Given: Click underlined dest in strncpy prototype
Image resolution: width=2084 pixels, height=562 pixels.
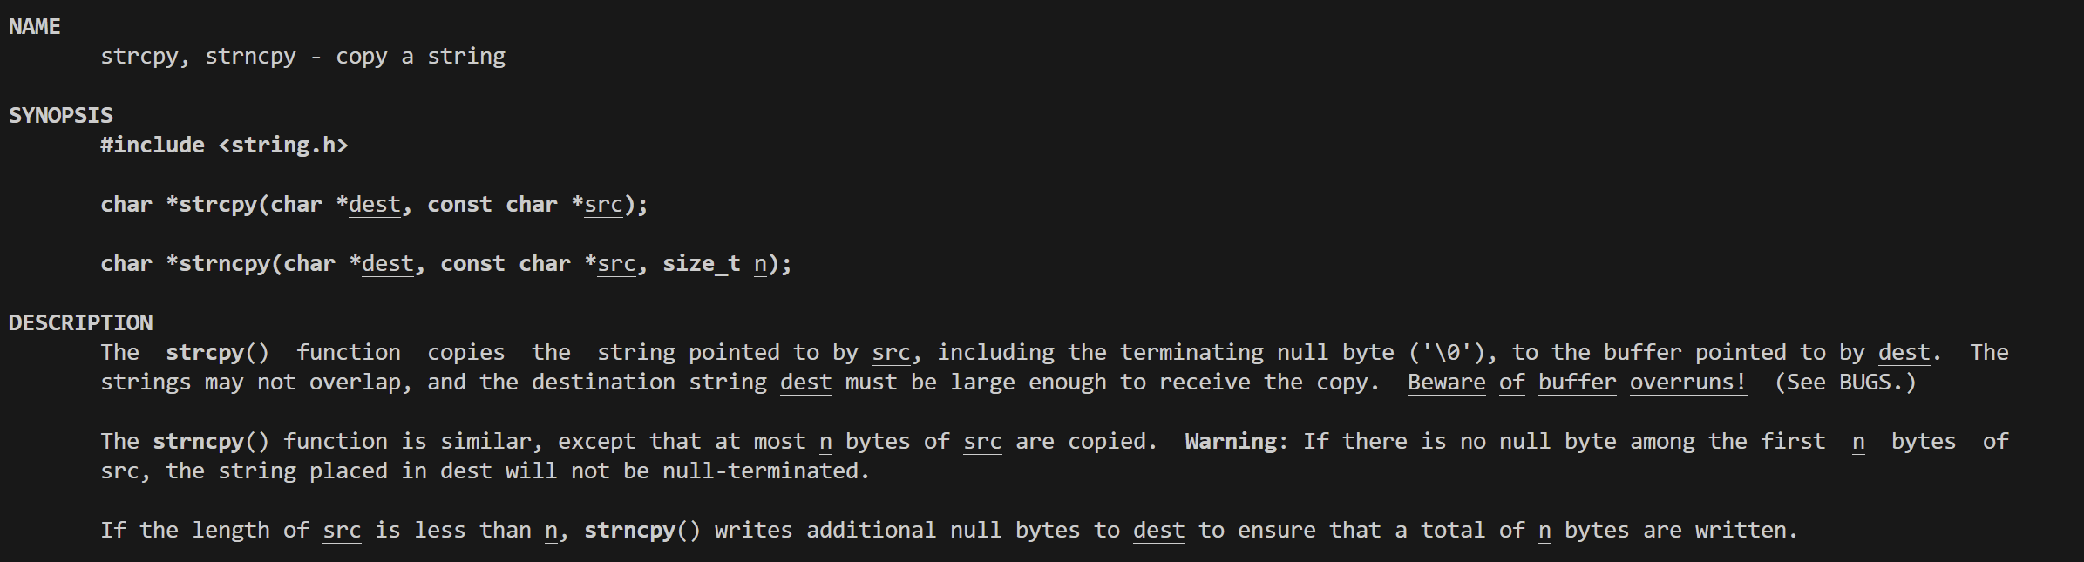Looking at the screenshot, I should (x=388, y=264).
